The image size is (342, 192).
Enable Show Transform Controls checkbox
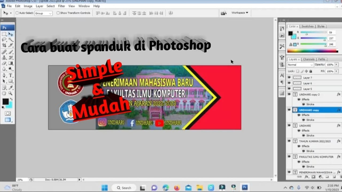click(58, 13)
